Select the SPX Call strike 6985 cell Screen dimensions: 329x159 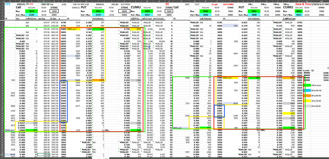coord(54,14)
